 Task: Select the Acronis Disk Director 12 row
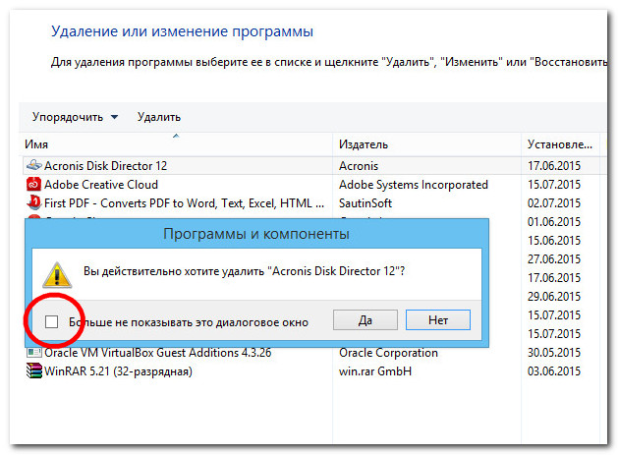click(314, 166)
